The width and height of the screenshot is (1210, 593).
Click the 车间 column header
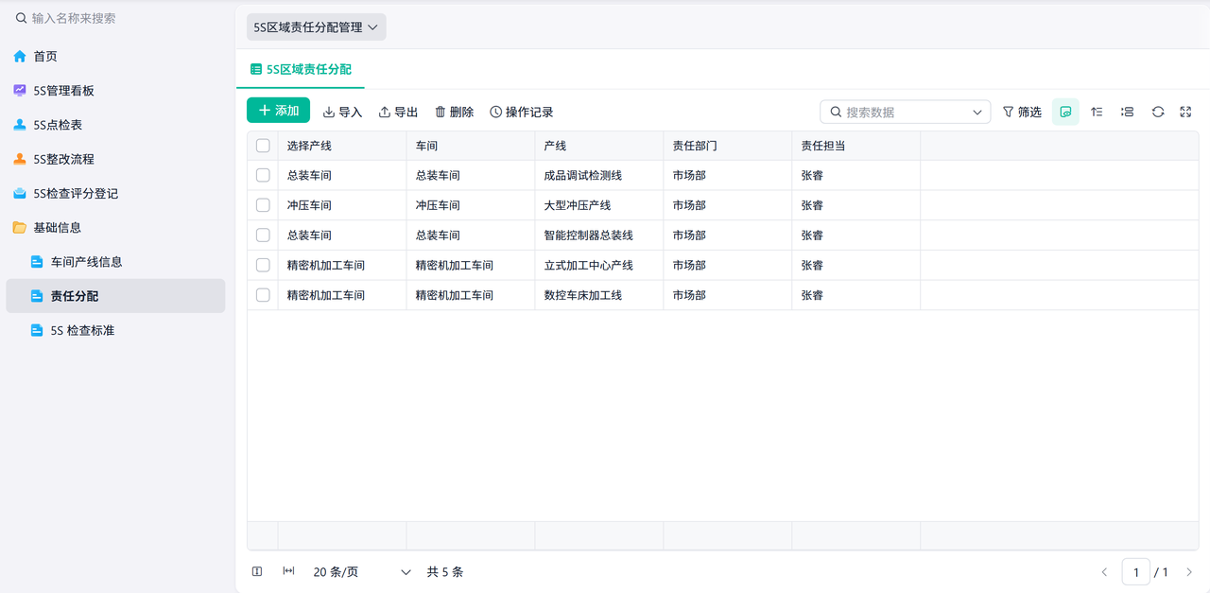coord(471,146)
